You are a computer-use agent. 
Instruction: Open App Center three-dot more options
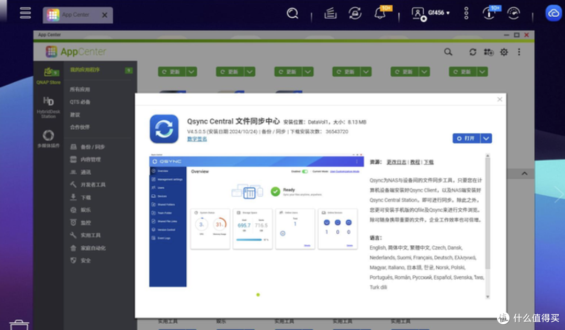pyautogui.click(x=519, y=52)
